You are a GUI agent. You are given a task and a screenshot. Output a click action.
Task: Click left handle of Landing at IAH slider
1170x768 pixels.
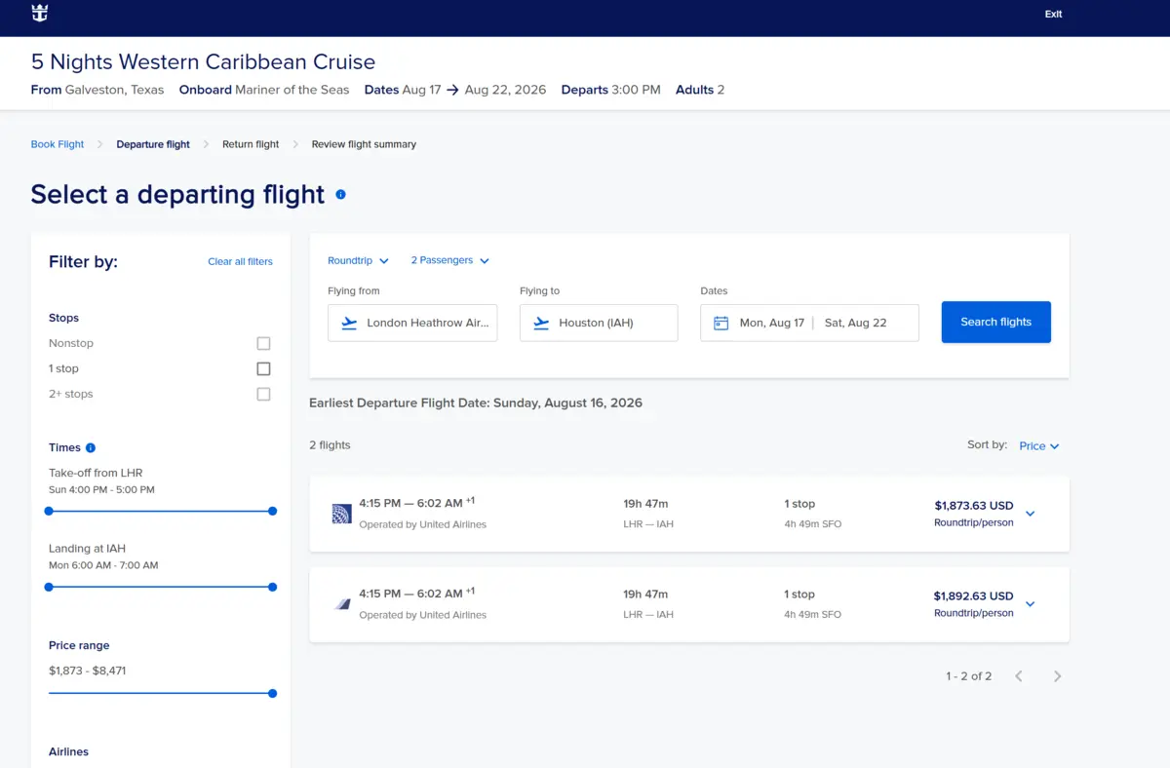pos(49,587)
